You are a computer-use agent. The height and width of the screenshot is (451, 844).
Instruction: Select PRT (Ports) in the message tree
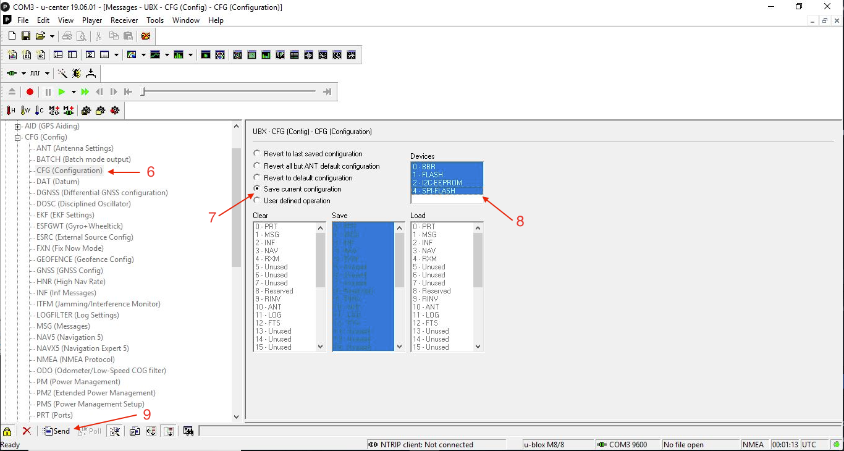pos(54,415)
